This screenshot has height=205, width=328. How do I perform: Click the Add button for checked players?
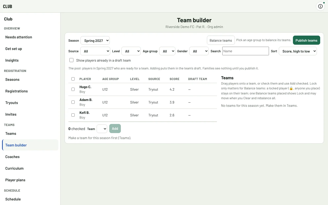(x=115, y=129)
